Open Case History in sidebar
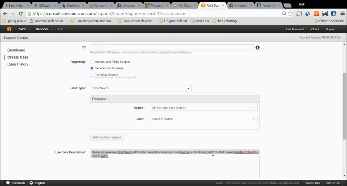 pyautogui.click(x=18, y=64)
